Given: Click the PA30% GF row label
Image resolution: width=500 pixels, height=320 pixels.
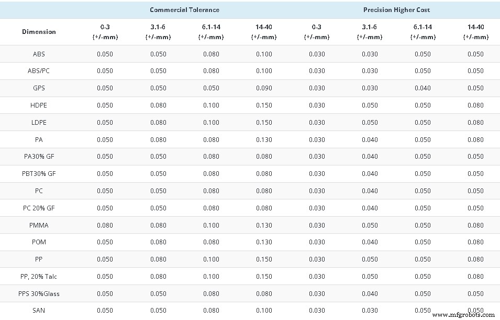Looking at the screenshot, I should (x=39, y=156).
